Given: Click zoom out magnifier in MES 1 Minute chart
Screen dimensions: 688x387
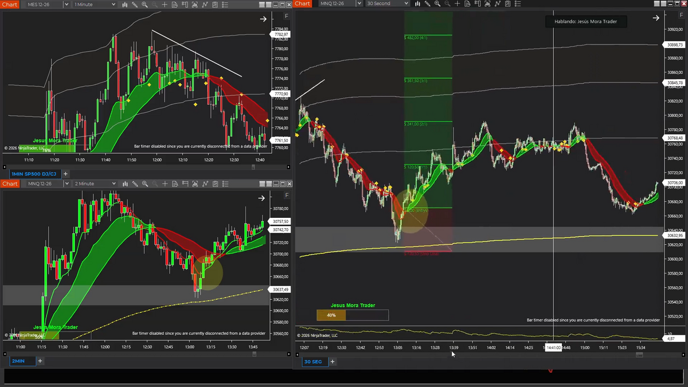Looking at the screenshot, I should (x=154, y=4).
